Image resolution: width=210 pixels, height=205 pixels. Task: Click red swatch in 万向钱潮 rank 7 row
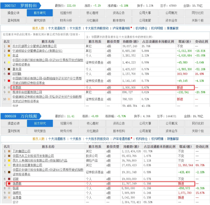9,184
